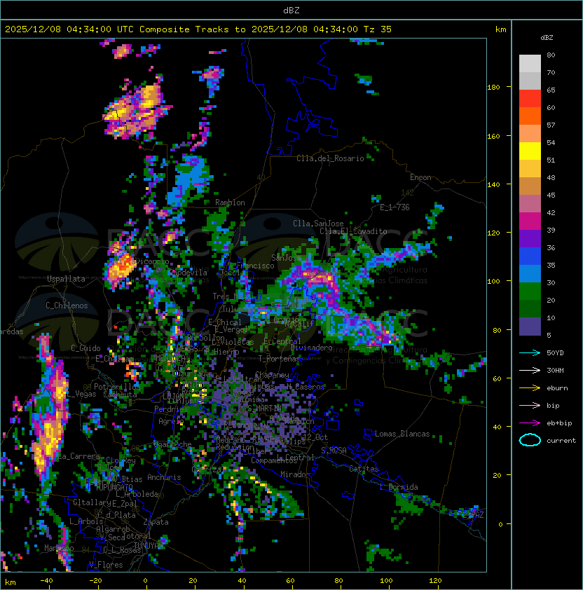Click the cyan 50YD arrow icon
Viewport: 583px width, 590px height.
click(x=530, y=352)
